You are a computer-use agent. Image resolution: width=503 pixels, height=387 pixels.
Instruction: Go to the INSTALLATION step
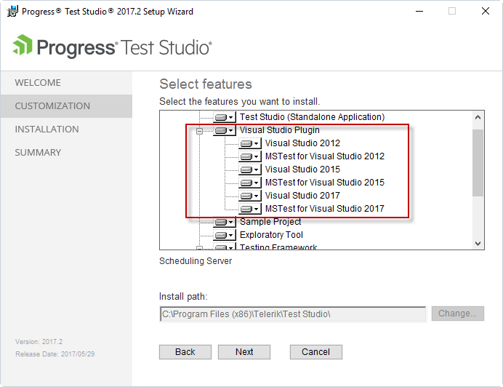pos(66,129)
